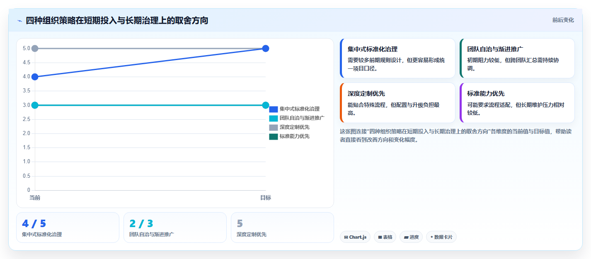Click the blue data point at 目标 5.0
This screenshot has width=591, height=259.
266,48
